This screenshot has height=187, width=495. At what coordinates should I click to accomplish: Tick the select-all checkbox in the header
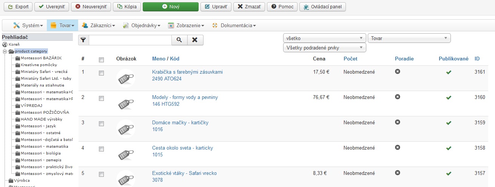click(x=101, y=59)
